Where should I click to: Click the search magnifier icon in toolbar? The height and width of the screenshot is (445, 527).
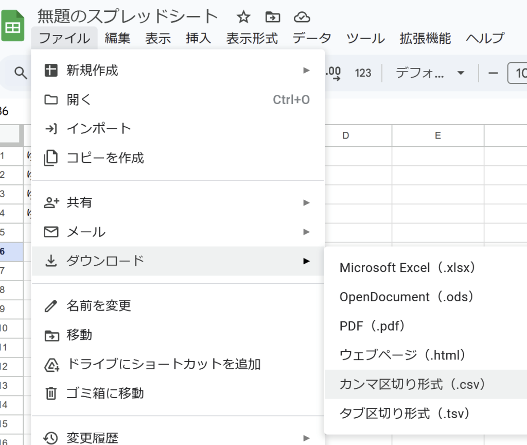tap(21, 73)
